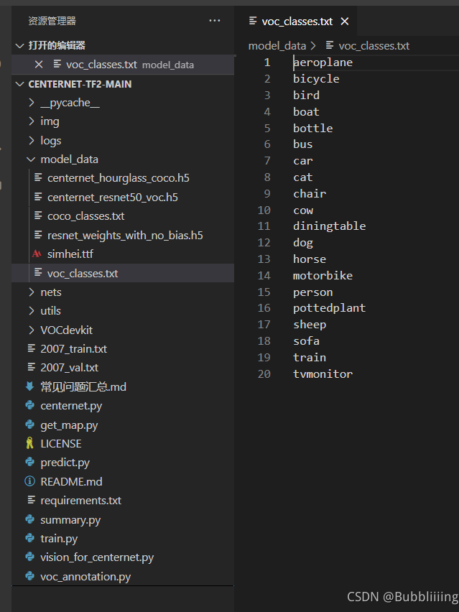Screen dimensions: 459x612
Task: Click the Python icon beside voc_annotation.py
Action: [29, 575]
